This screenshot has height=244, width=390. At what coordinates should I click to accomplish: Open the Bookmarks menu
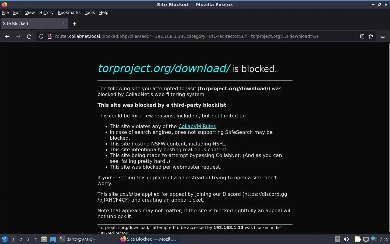[x=69, y=13]
